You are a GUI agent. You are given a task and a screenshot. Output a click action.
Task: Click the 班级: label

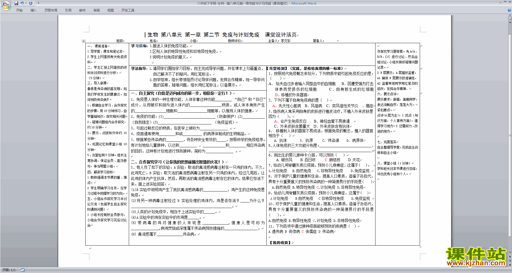click(x=120, y=41)
